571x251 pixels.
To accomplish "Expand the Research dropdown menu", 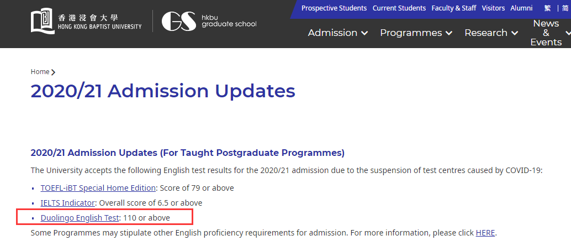I will (x=491, y=33).
